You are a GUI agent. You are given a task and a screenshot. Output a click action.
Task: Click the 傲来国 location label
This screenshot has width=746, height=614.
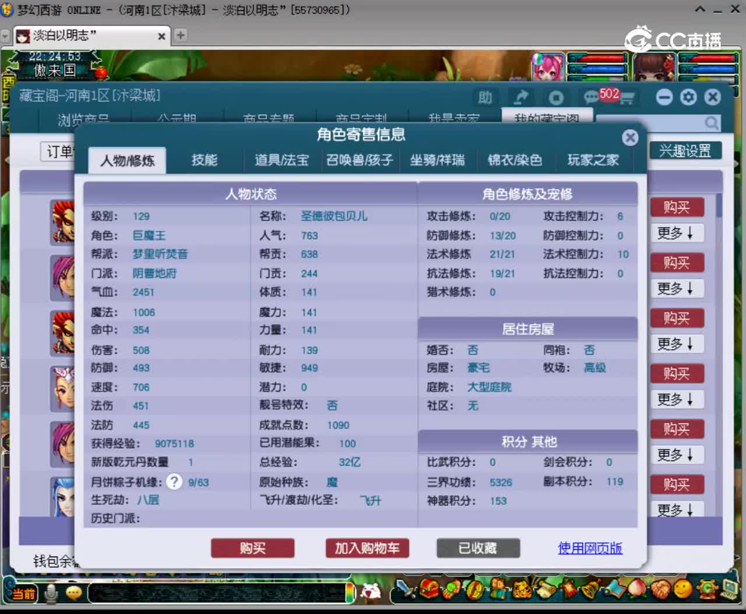(54, 70)
